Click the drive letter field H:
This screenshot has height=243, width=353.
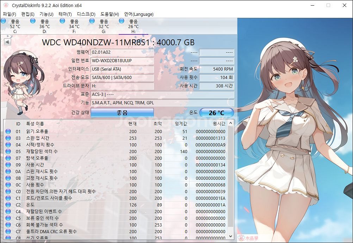point(122,86)
